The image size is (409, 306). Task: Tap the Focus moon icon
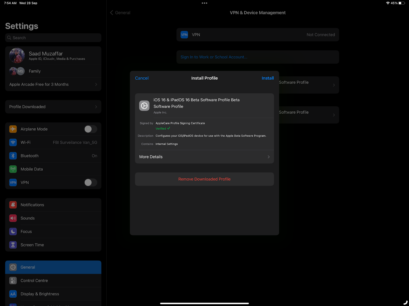point(13,231)
